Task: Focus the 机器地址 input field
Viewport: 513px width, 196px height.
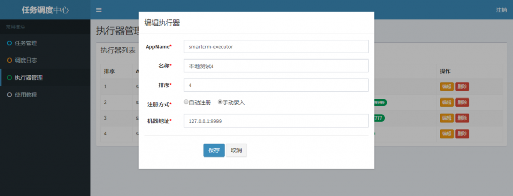Action: 276,121
